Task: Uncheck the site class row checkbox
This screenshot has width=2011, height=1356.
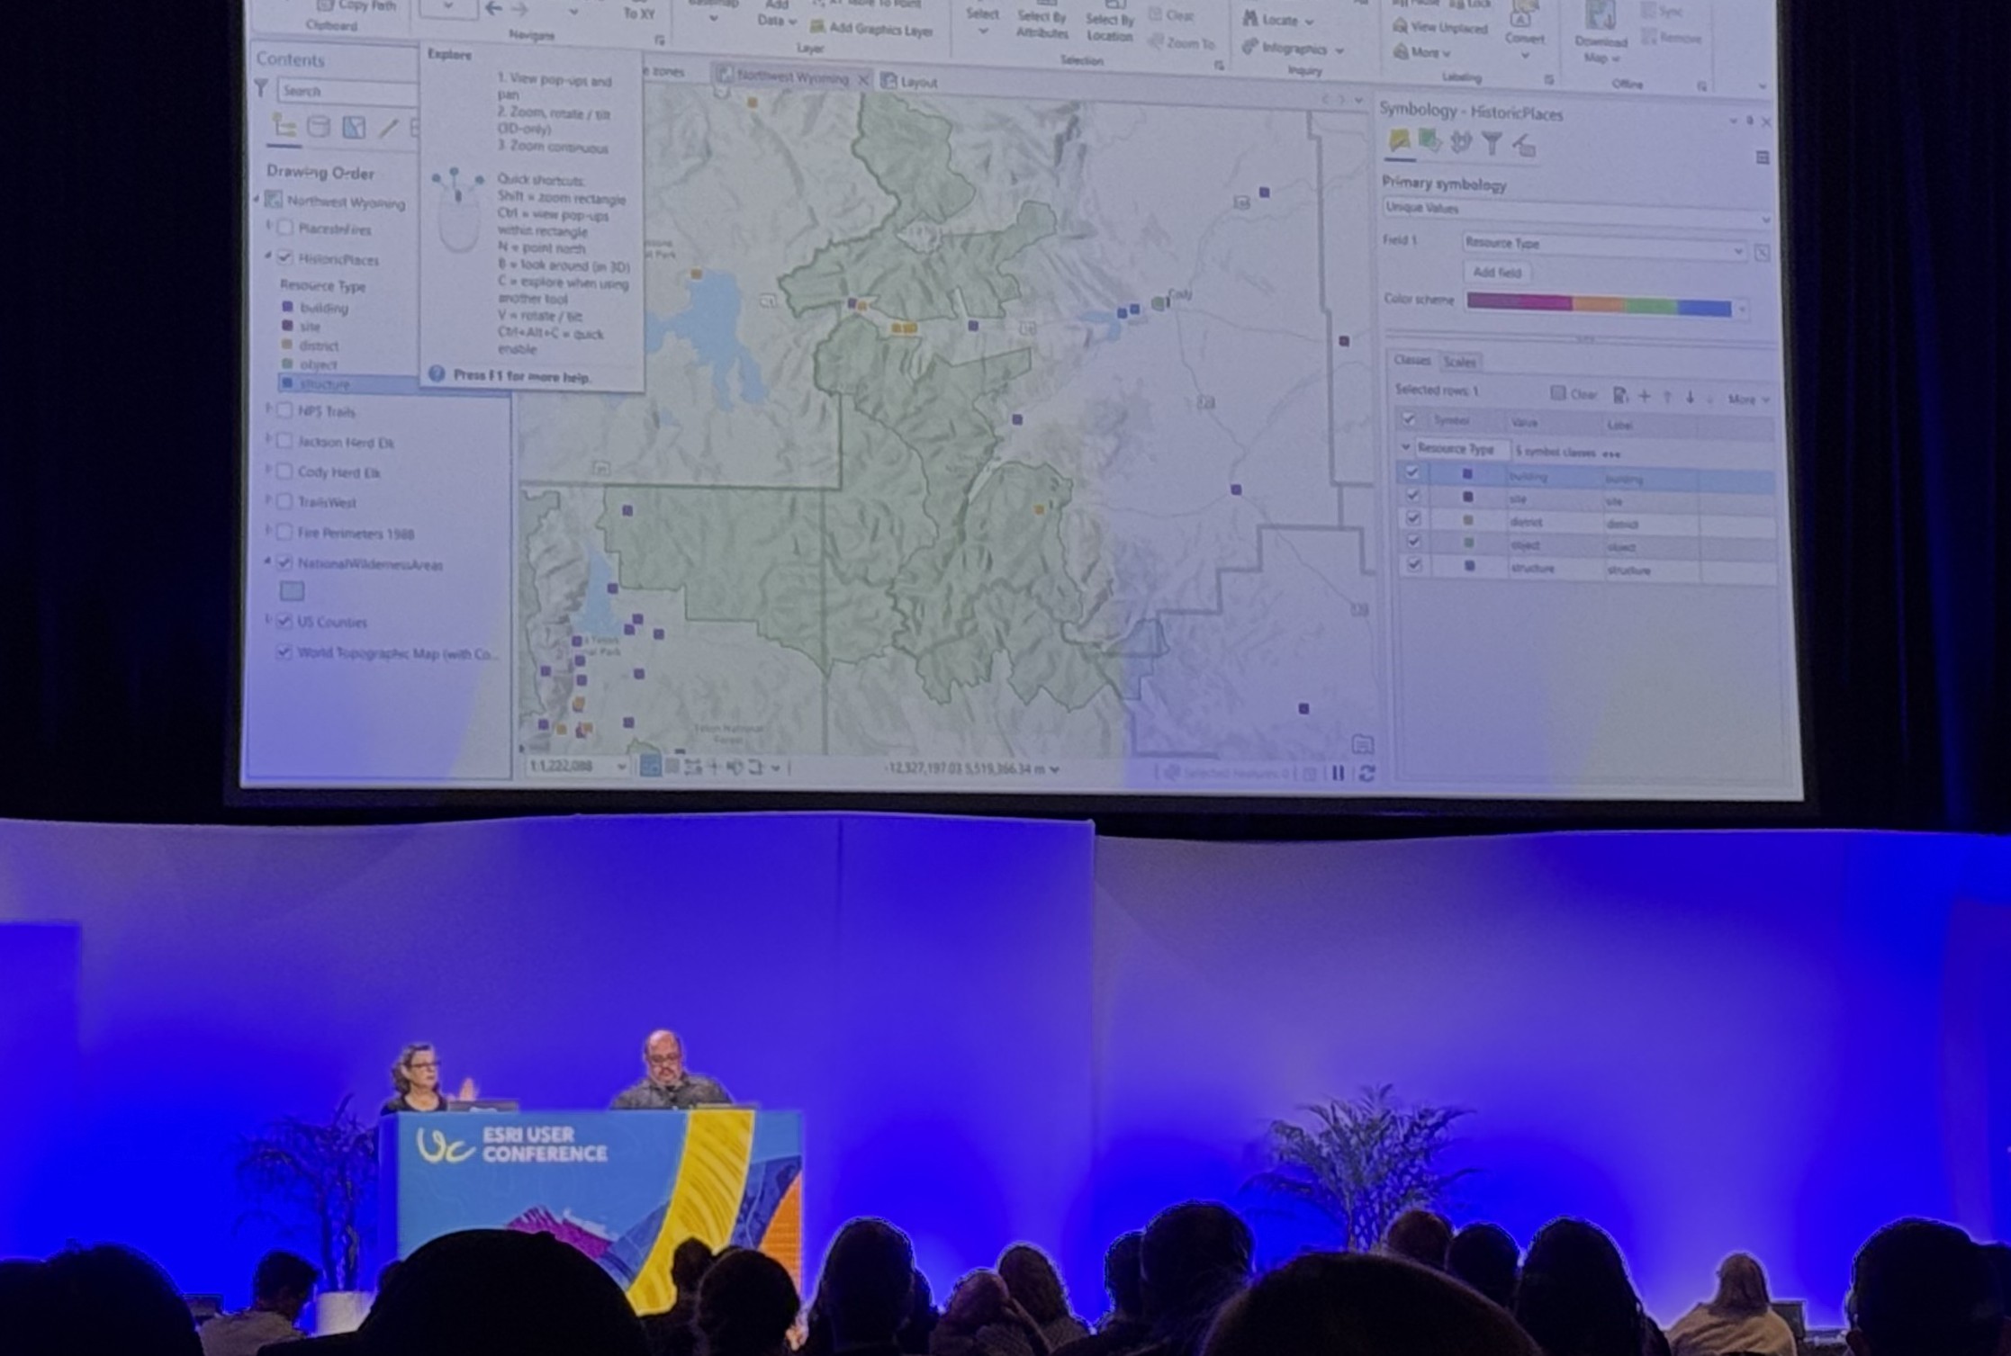Action: (x=1412, y=495)
